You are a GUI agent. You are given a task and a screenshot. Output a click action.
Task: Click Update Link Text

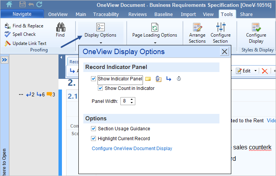click(25, 43)
